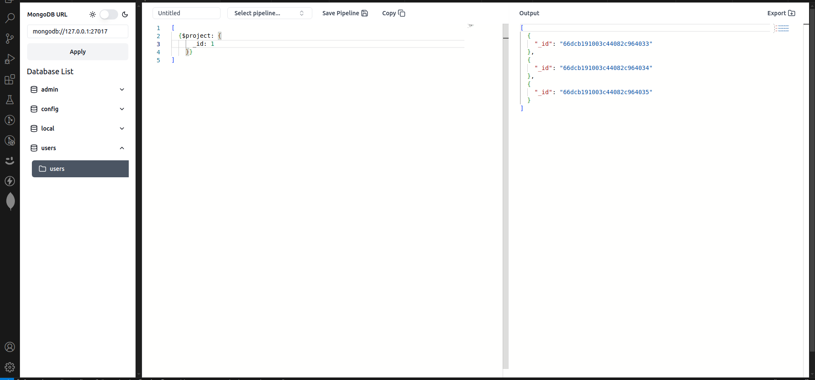
Task: Open the Extensions view
Action: [x=10, y=79]
